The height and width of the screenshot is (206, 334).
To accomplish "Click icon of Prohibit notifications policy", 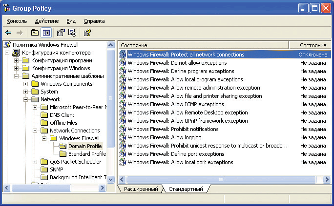I will coord(123,129).
